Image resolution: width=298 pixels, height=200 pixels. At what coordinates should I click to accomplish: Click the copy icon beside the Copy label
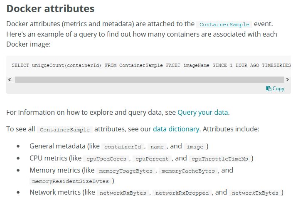pos(269,89)
